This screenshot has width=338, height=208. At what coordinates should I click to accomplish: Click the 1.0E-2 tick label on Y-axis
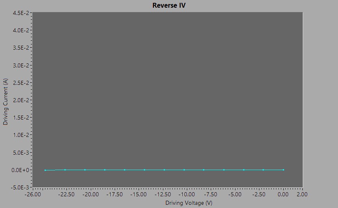(x=21, y=135)
